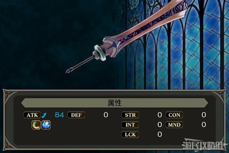
Task: Click the LCK value 0
Action: click(160, 134)
